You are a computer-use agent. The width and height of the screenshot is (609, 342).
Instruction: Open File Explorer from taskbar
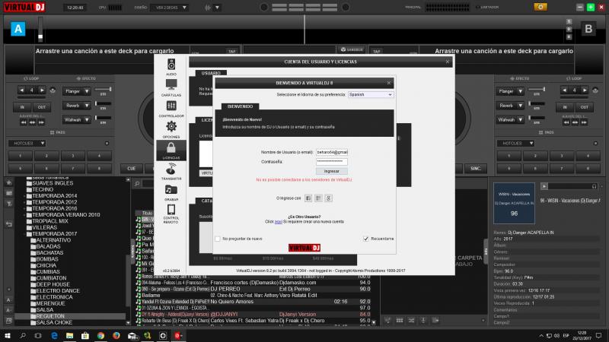pyautogui.click(x=69, y=335)
